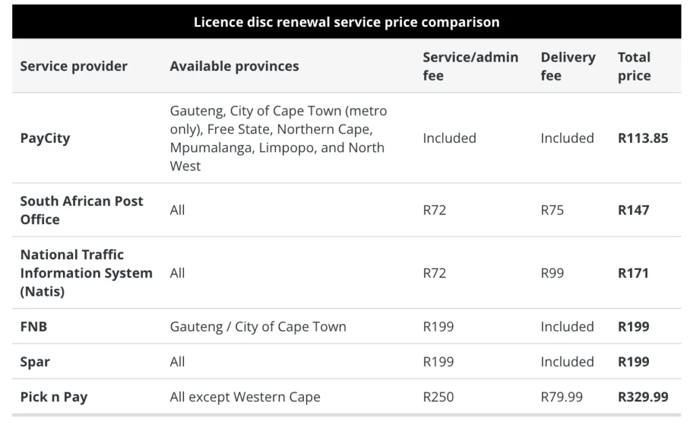Click the R171 total price cell
Image resolution: width=693 pixels, height=425 pixels.
633,273
